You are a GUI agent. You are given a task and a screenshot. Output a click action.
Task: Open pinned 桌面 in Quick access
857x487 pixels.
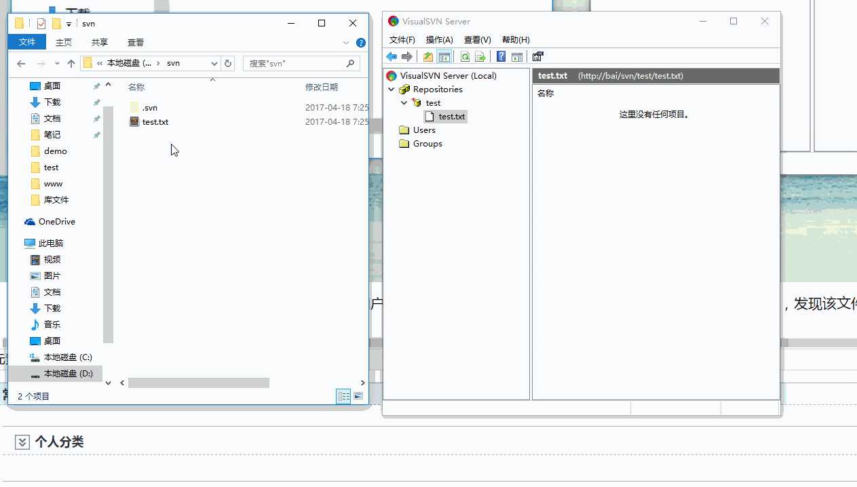coord(52,86)
